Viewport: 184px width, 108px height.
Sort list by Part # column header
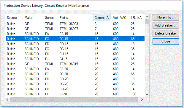point(75,18)
